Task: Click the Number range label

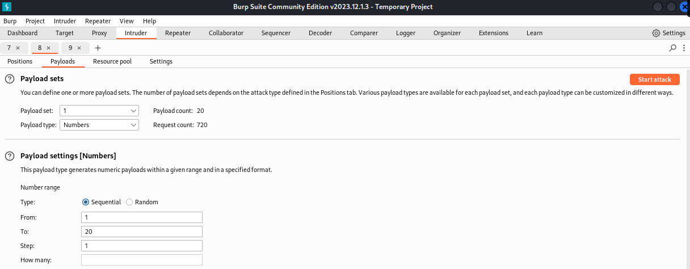Action: click(x=40, y=187)
